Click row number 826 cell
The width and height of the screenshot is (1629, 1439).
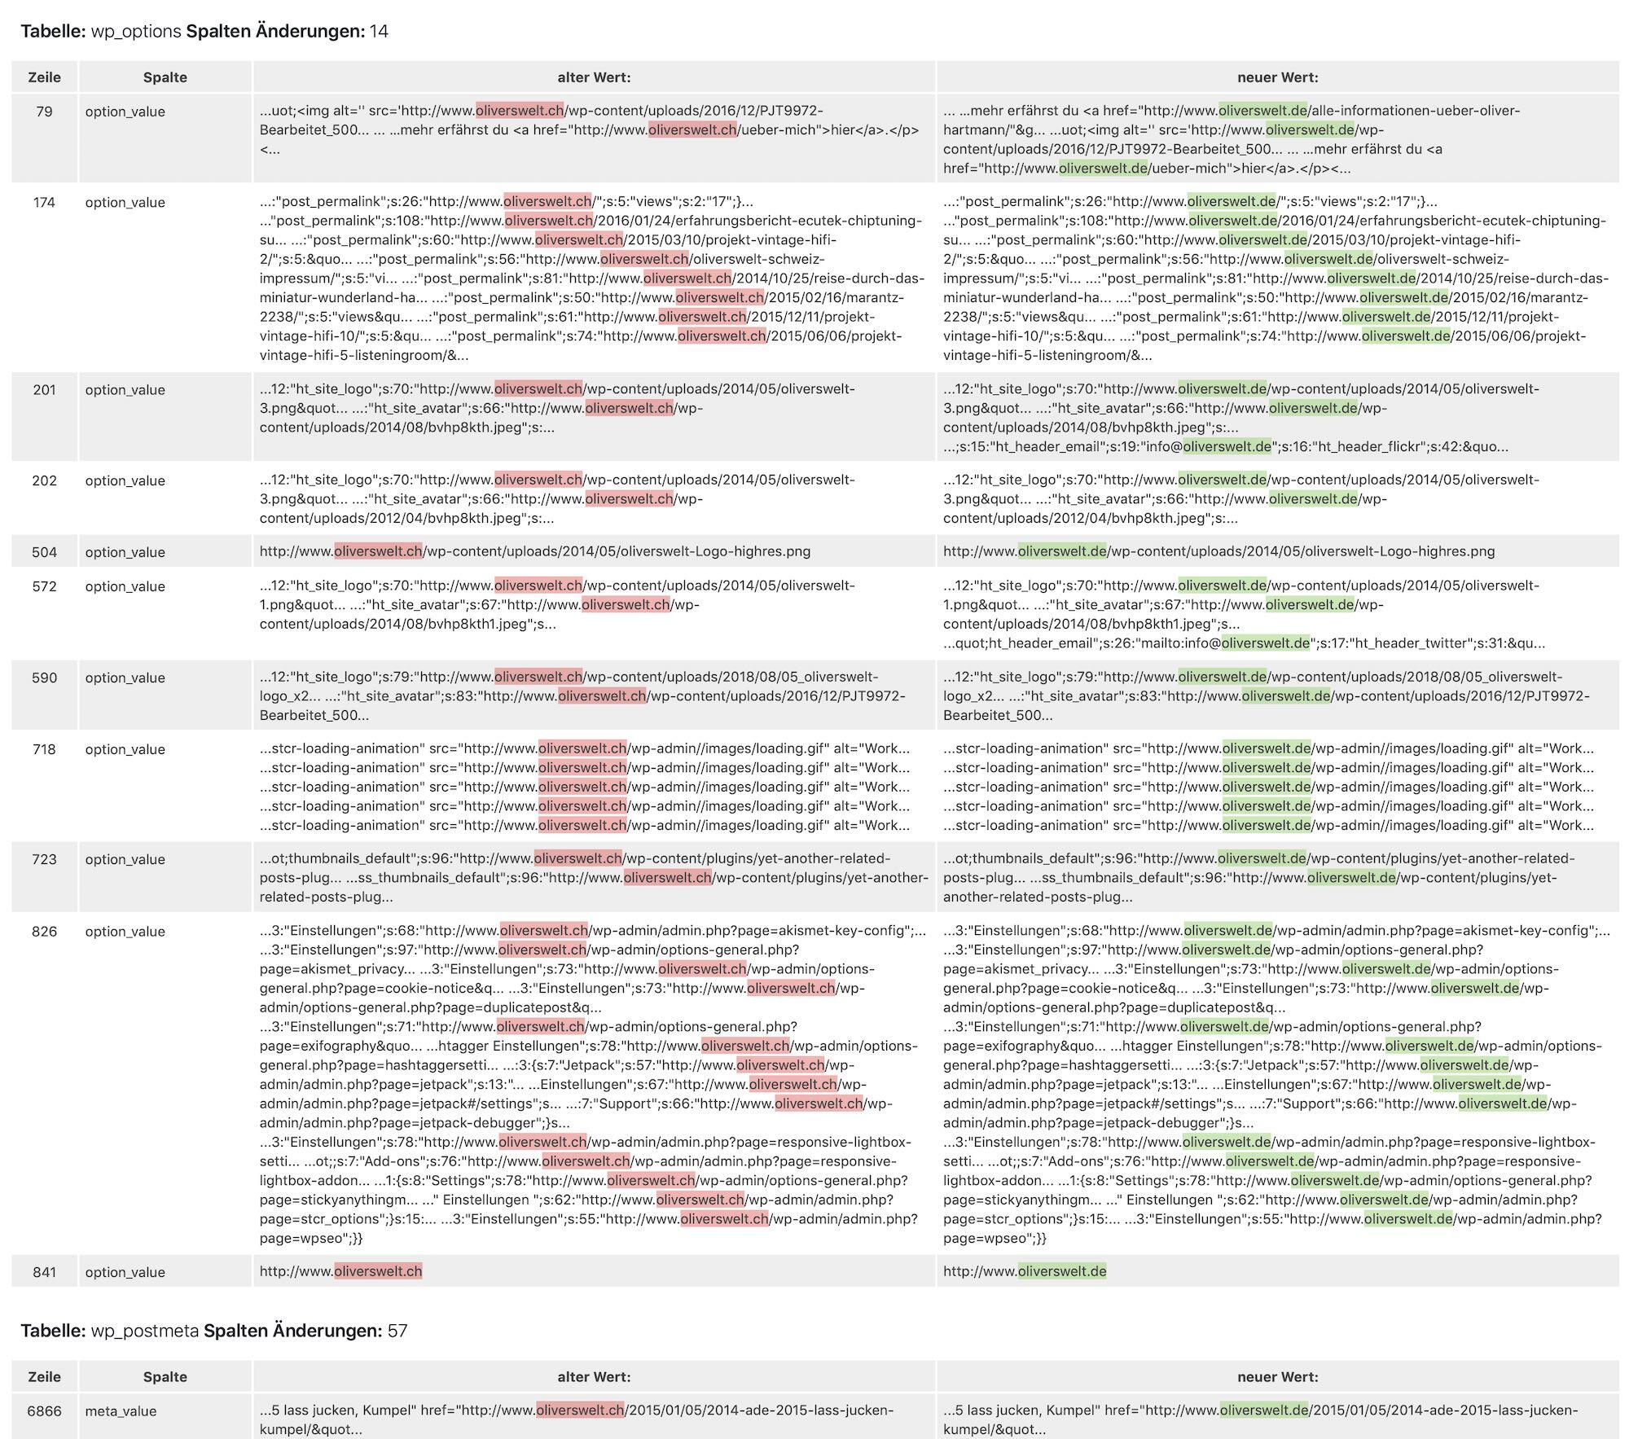44,932
